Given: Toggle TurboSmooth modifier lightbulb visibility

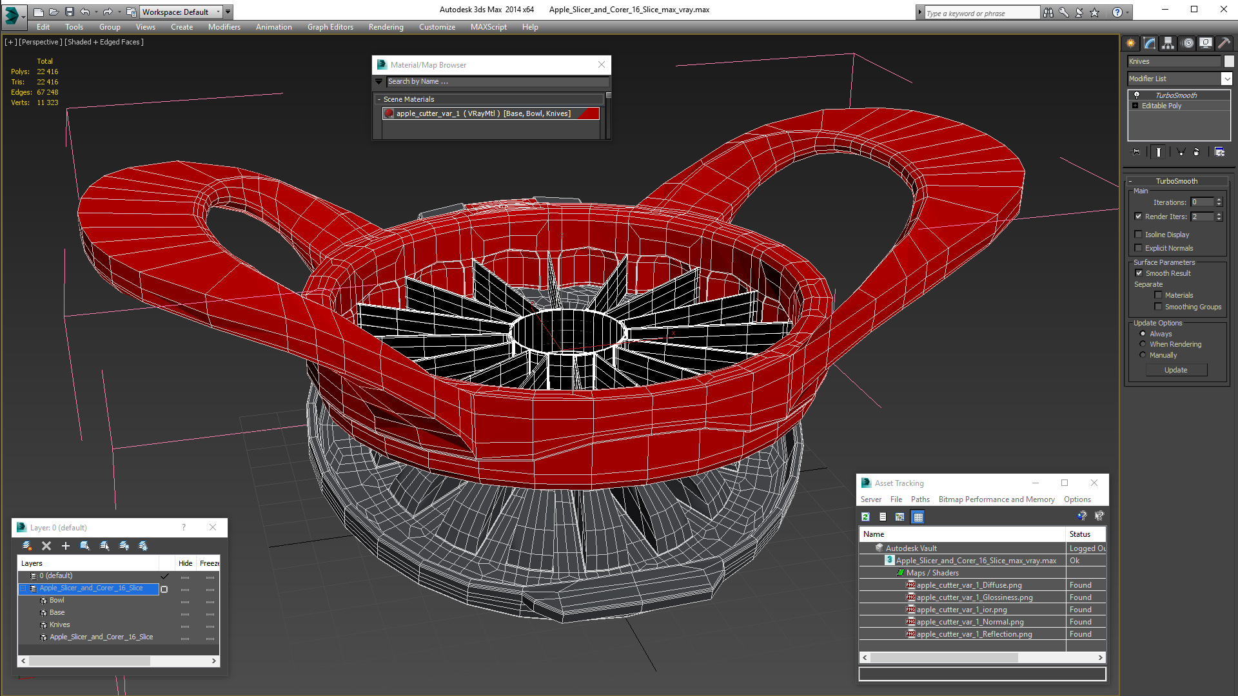Looking at the screenshot, I should pyautogui.click(x=1137, y=95).
